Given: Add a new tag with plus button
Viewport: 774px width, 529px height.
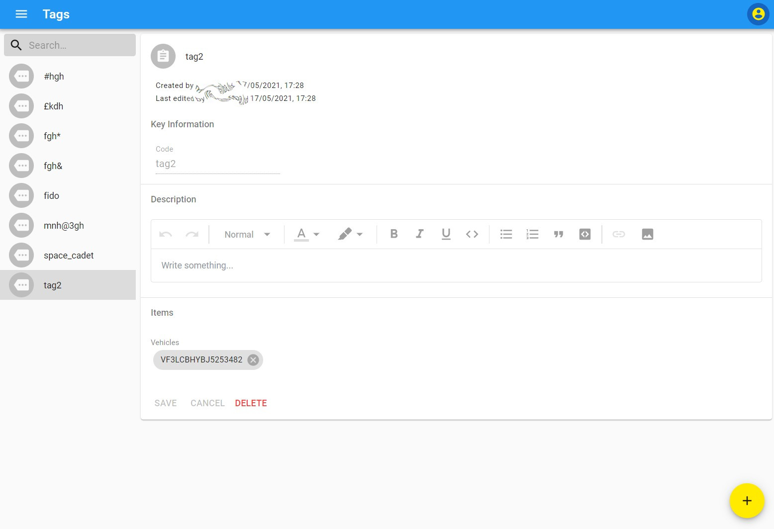Looking at the screenshot, I should tap(747, 501).
